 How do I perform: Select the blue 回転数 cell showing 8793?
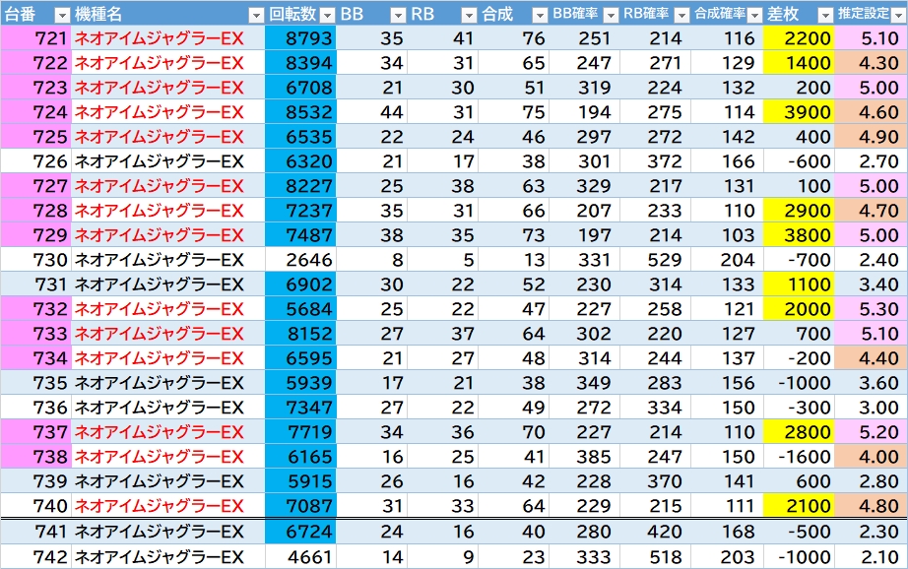pos(300,38)
